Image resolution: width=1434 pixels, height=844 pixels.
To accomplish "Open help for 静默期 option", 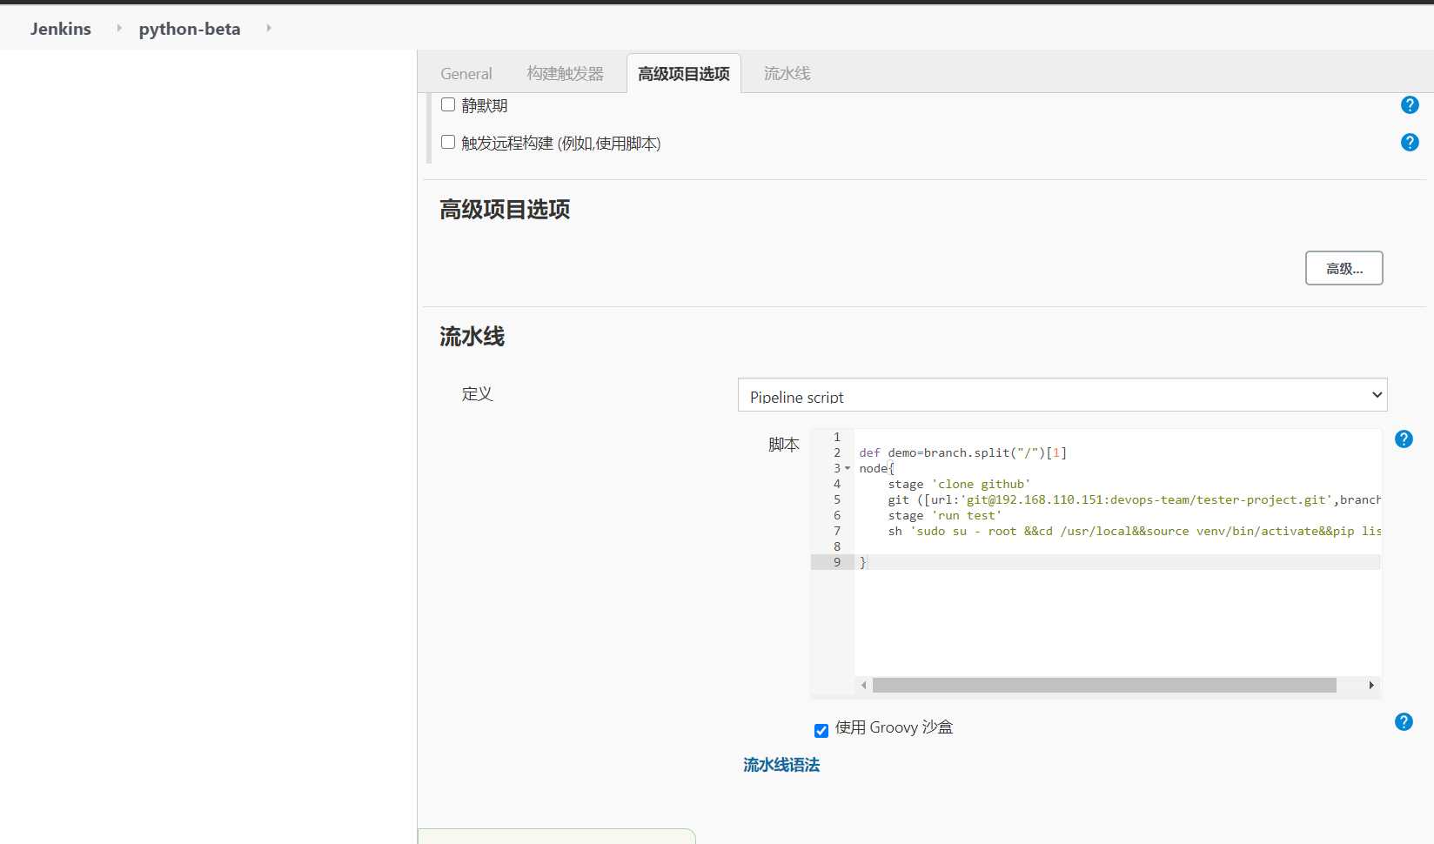I will point(1410,105).
